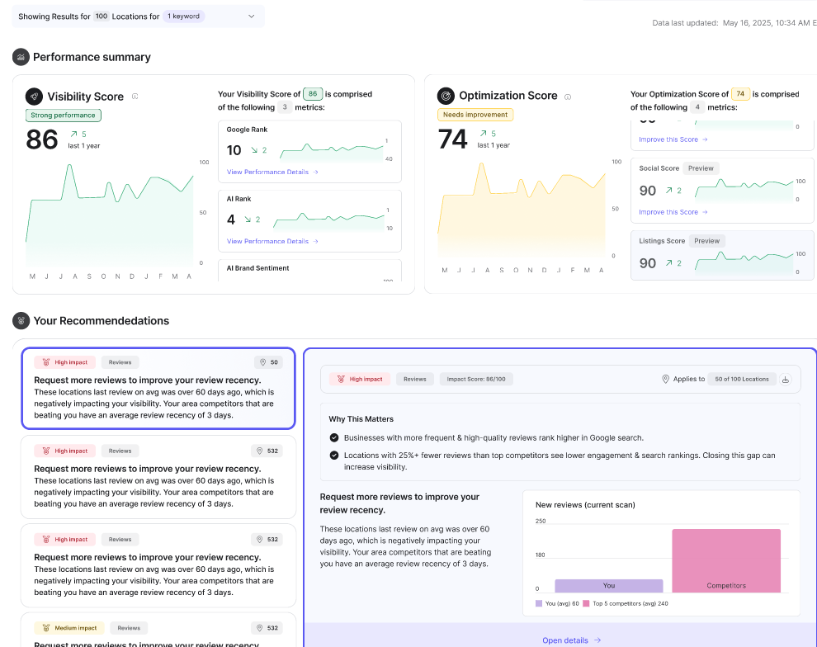The image size is (817, 647).
Task: Click the Your Recommendations section icon
Action: click(x=21, y=320)
